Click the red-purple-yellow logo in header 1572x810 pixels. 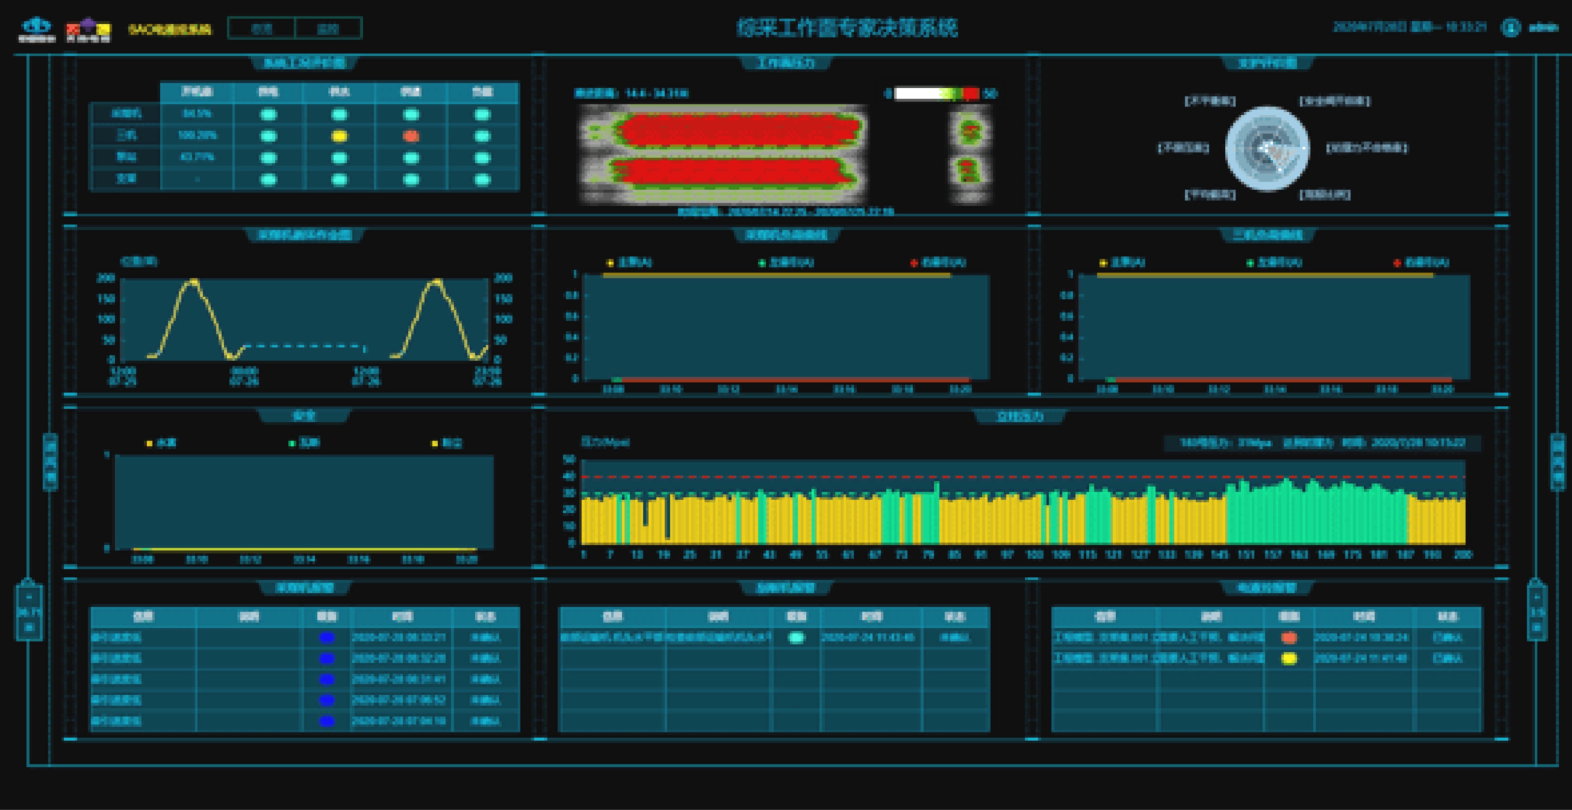click(x=88, y=29)
